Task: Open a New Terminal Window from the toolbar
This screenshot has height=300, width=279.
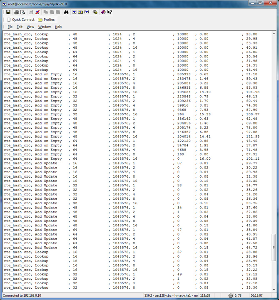Action: (74, 12)
